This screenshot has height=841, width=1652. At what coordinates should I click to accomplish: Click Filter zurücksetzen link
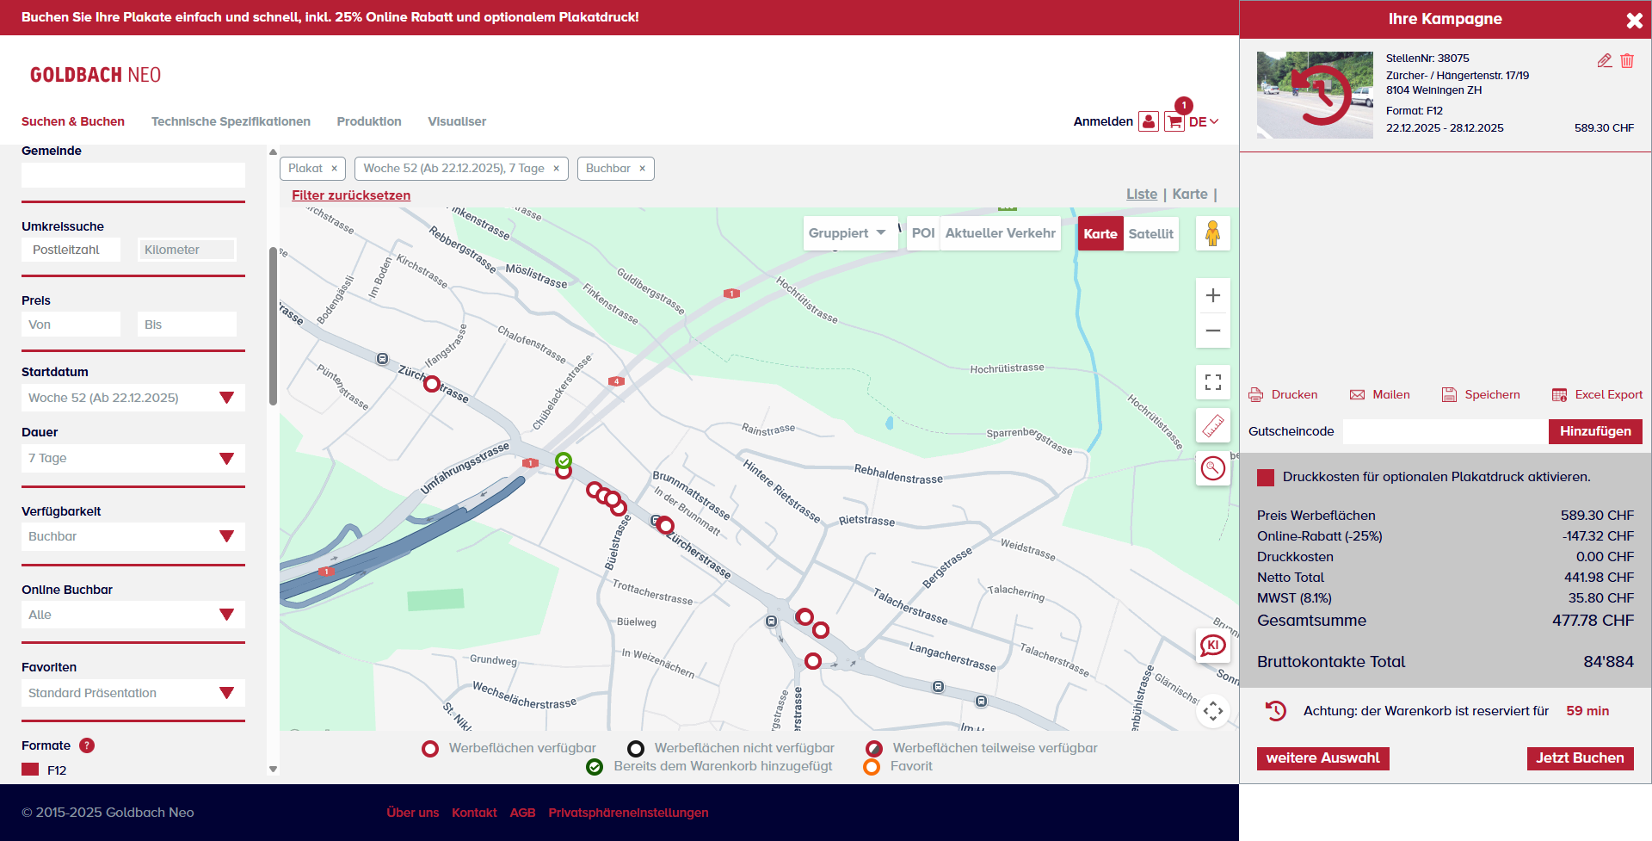[351, 195]
